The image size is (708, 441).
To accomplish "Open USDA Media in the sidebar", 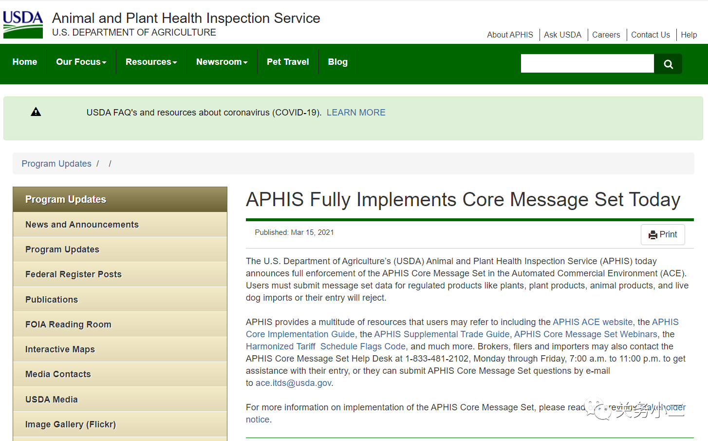I will [x=120, y=400].
